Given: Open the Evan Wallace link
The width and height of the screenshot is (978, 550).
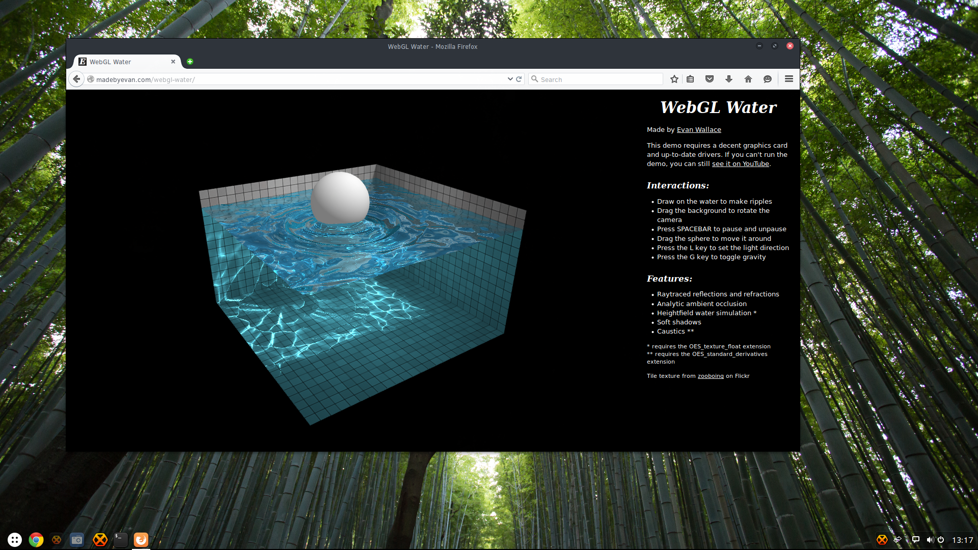Looking at the screenshot, I should click(x=699, y=130).
